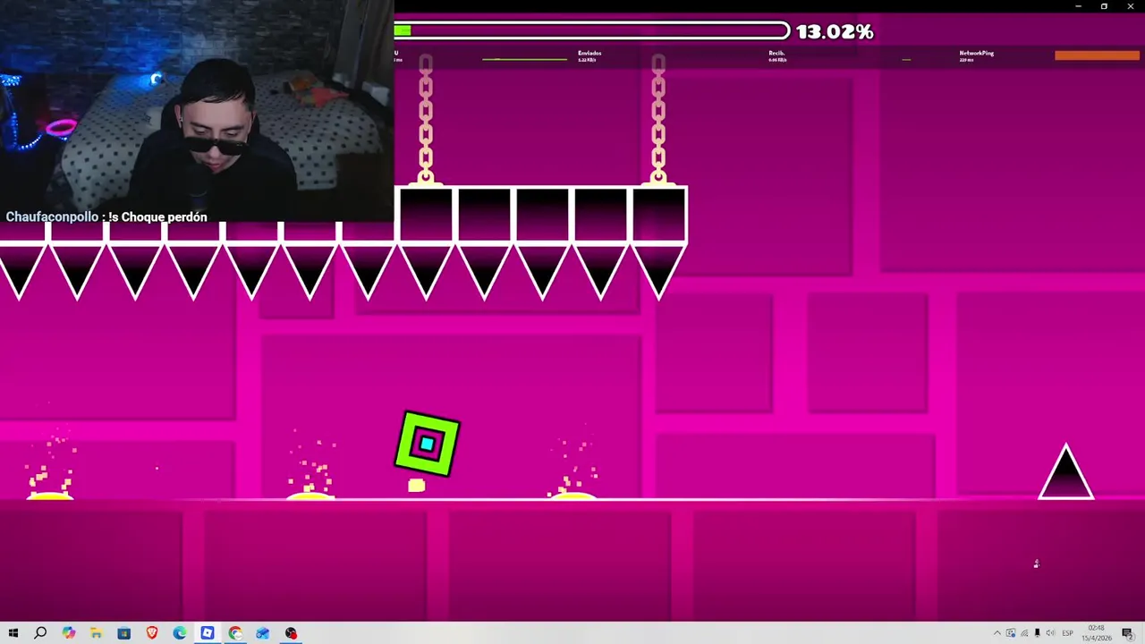Minimize the game window
This screenshot has width=1145, height=644.
(x=1078, y=6)
